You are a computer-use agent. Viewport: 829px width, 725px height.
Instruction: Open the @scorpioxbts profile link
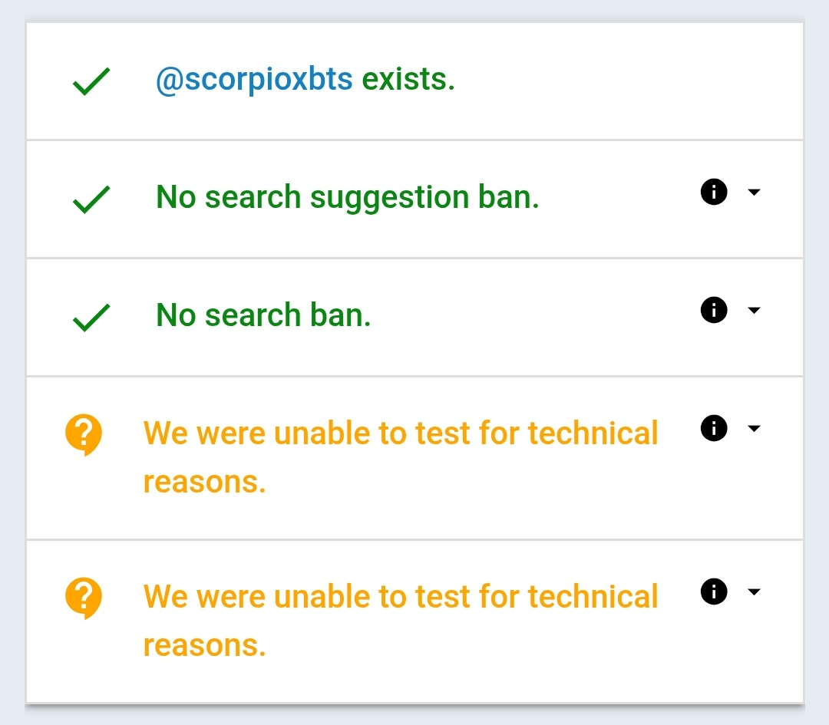tap(254, 79)
